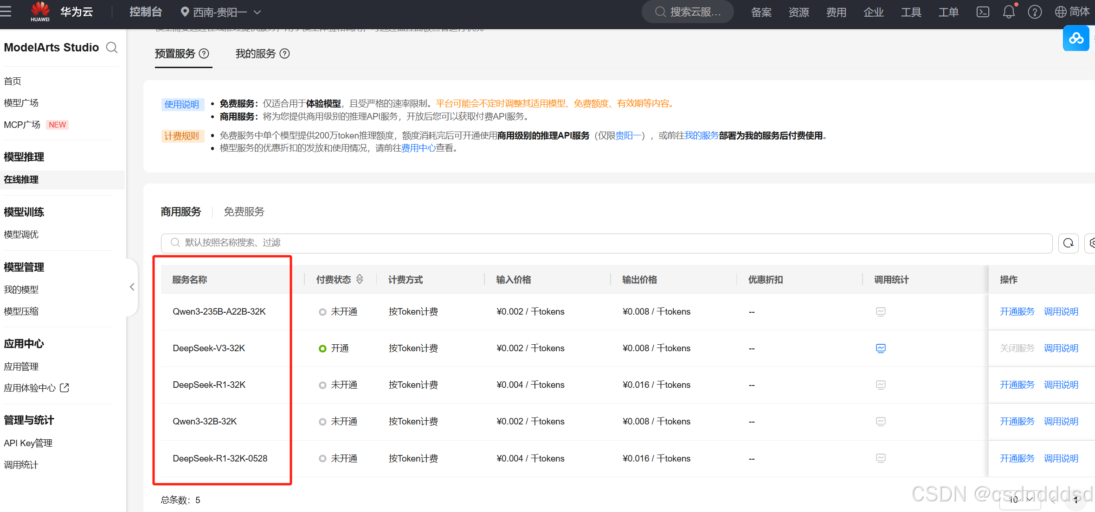The image size is (1095, 512).
Task: Click the ModelArts Studio search icon
Action: [x=112, y=47]
